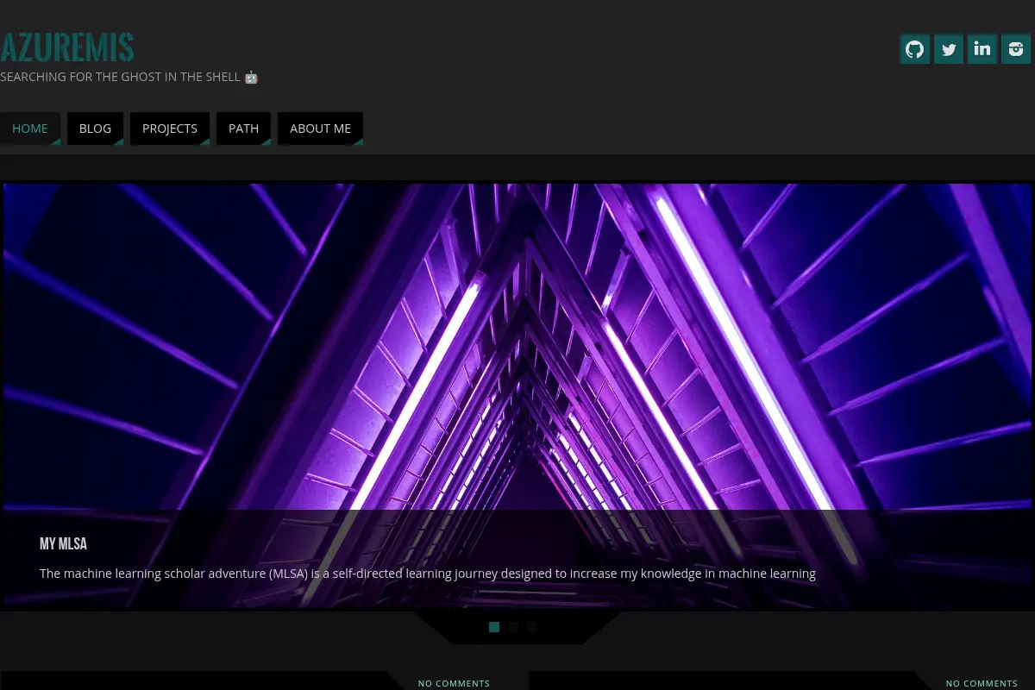Visit the LinkedIn profile icon

point(982,49)
